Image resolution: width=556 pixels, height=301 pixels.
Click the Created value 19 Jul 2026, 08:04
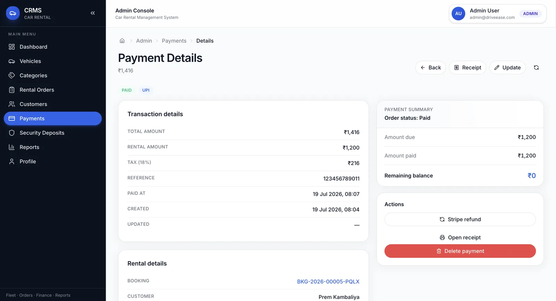[336, 209]
